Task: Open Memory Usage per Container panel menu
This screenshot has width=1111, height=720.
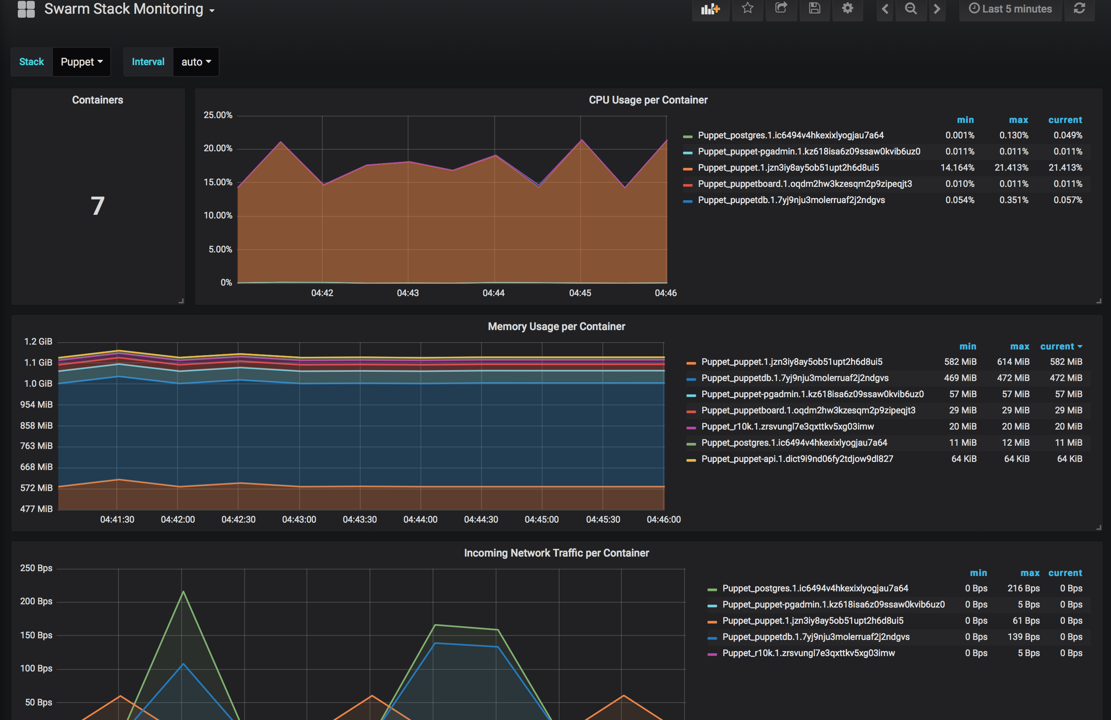Action: point(556,326)
